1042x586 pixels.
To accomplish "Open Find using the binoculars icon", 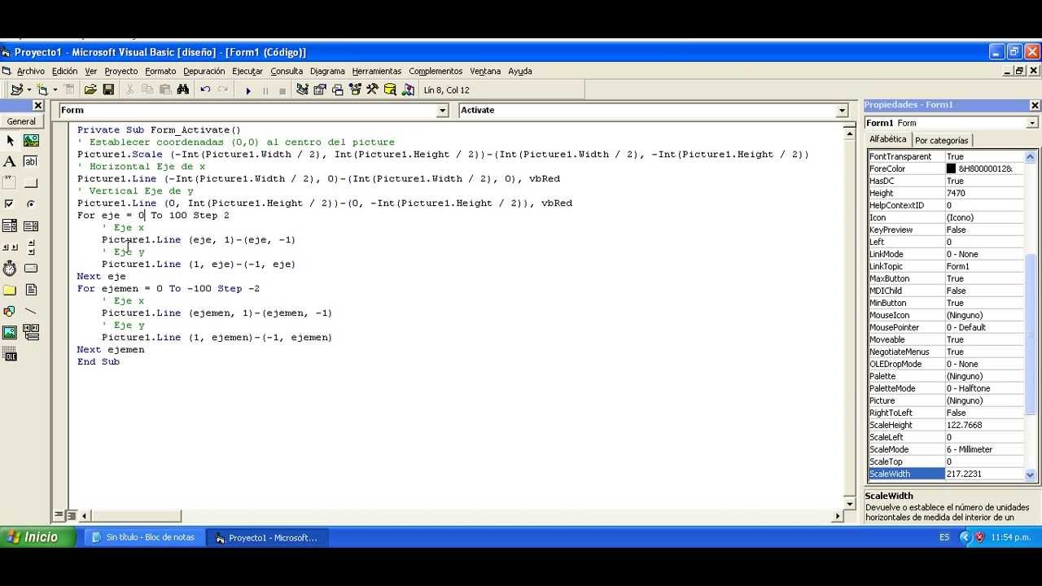I will (x=183, y=90).
